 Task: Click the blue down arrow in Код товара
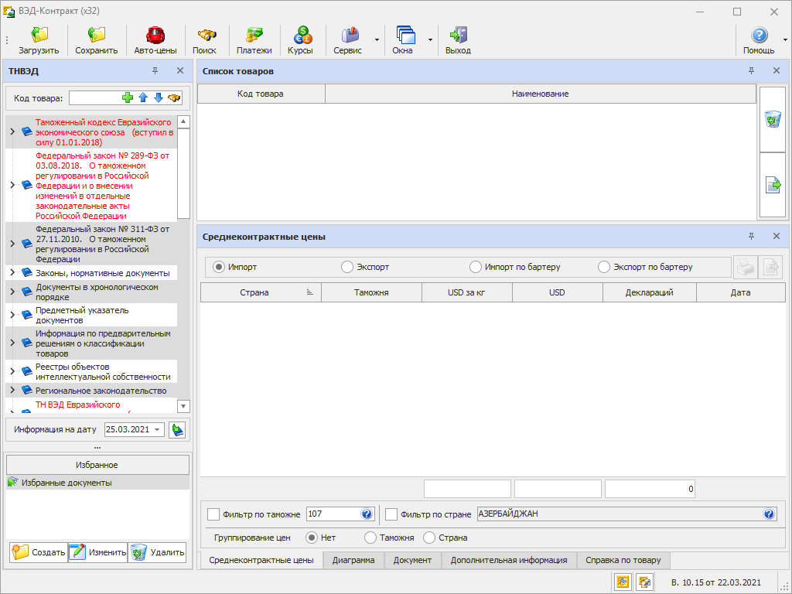click(158, 98)
